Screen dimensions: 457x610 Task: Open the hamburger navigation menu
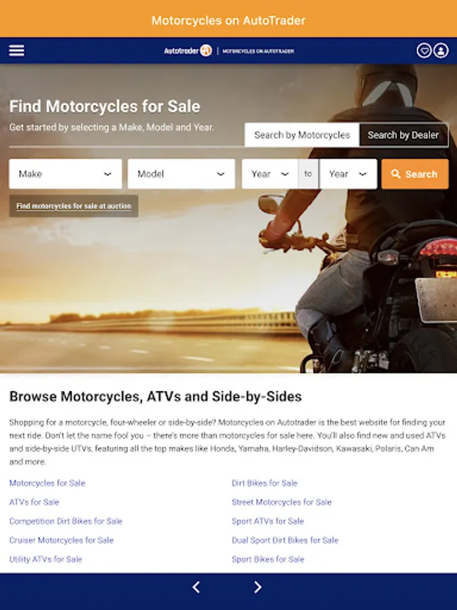point(16,51)
